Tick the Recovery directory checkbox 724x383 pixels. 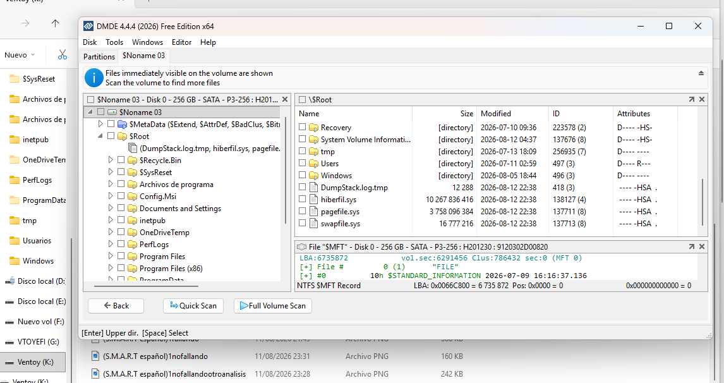tap(302, 127)
